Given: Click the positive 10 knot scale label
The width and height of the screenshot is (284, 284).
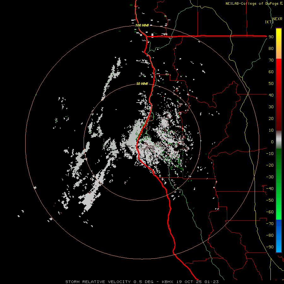Looking at the screenshot, I should point(271,130).
